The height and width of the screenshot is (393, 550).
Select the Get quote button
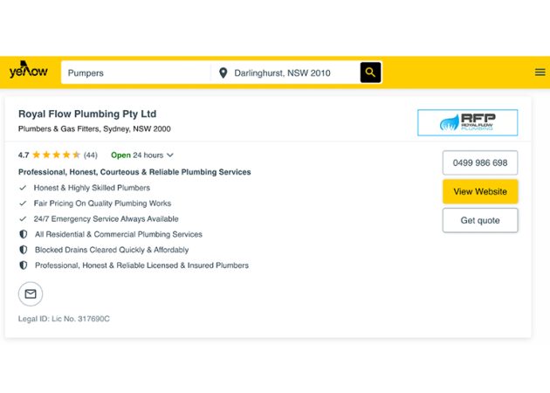point(480,220)
